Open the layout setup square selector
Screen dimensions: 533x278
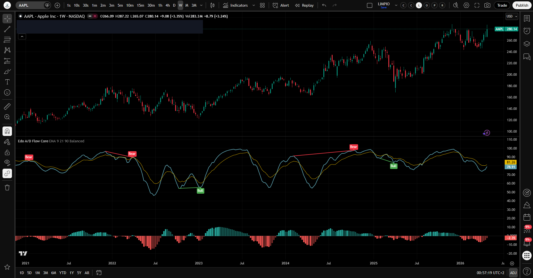coord(369,5)
